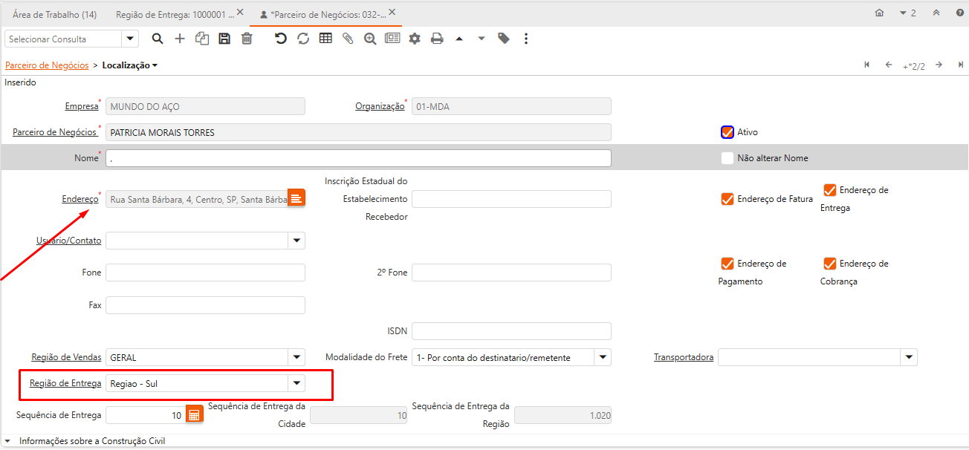Enable the Não alterar Nome checkbox
This screenshot has width=969, height=450.
pyautogui.click(x=727, y=158)
